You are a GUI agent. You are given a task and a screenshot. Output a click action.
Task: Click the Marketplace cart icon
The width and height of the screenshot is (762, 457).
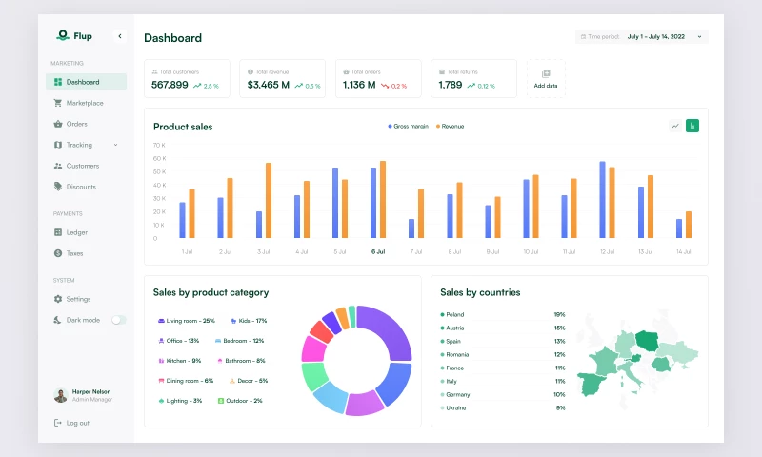pos(58,103)
